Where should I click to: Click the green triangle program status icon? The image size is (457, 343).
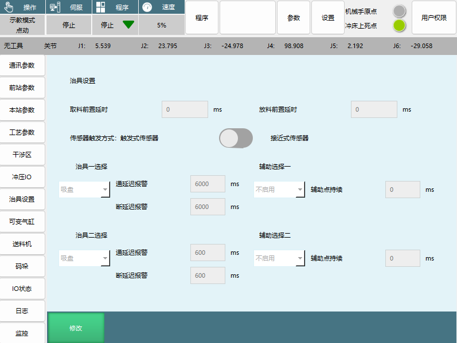[128, 25]
